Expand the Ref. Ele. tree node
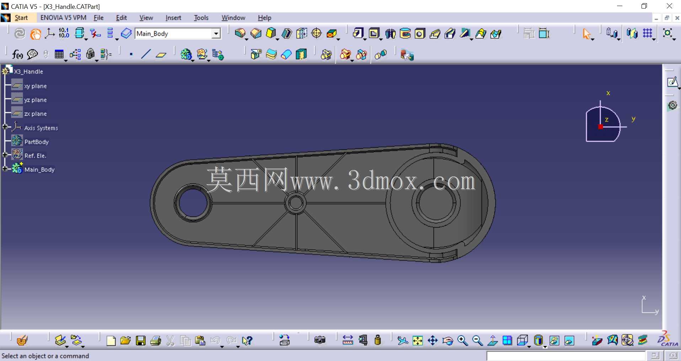This screenshot has height=361, width=681. tap(5, 155)
